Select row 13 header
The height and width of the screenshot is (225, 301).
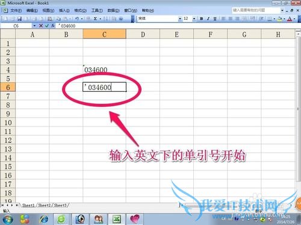8,149
